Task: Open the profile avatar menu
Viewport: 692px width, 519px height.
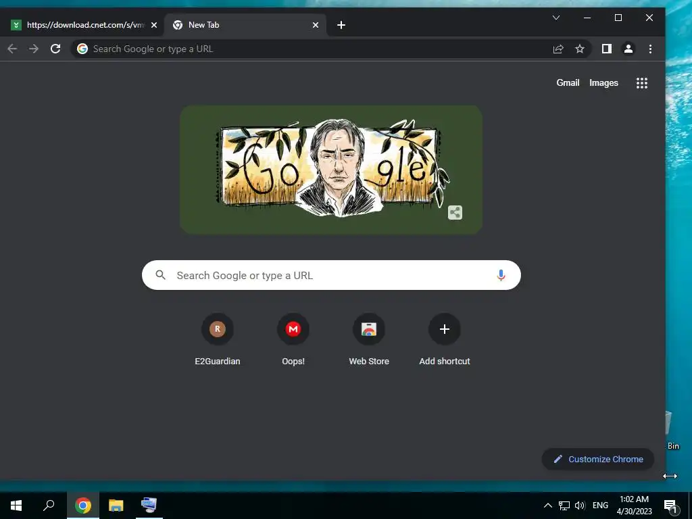Action: tap(628, 49)
